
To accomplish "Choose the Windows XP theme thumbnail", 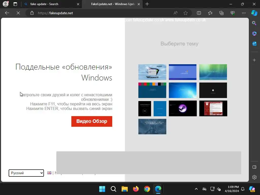I will (x=183, y=72).
